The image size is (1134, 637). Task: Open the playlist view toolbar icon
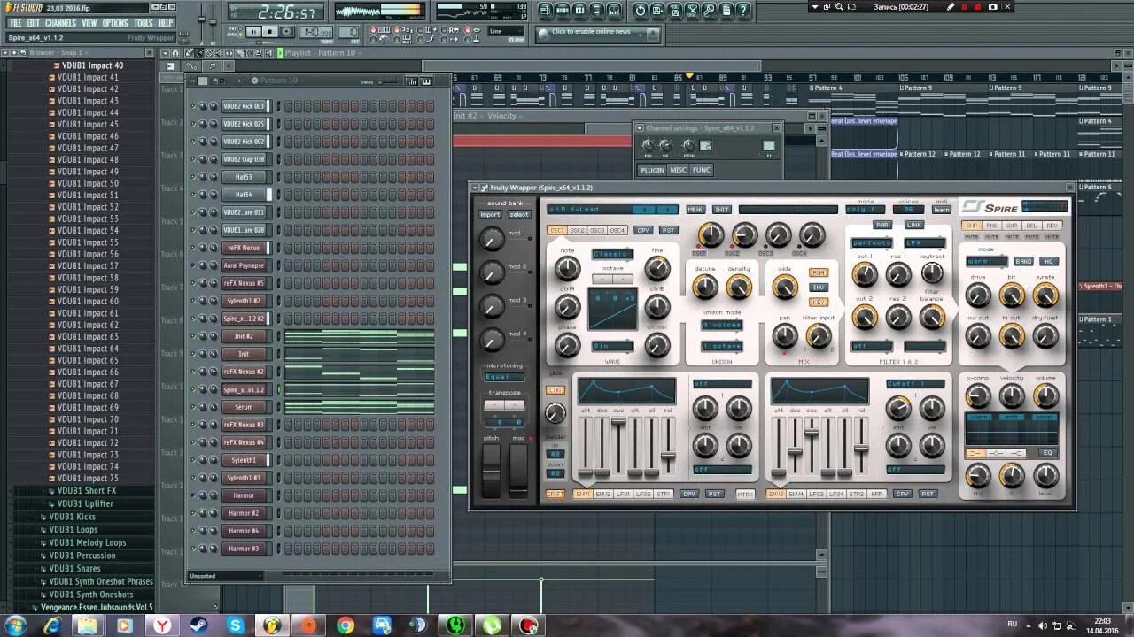click(544, 11)
